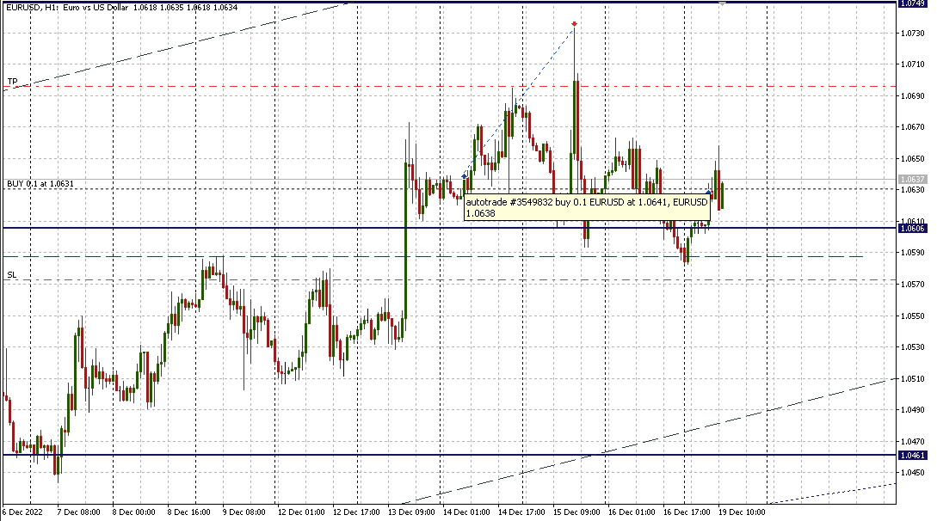The image size is (937, 521).
Task: Click the gray chart shift triangle at top
Action: click(x=721, y=4)
